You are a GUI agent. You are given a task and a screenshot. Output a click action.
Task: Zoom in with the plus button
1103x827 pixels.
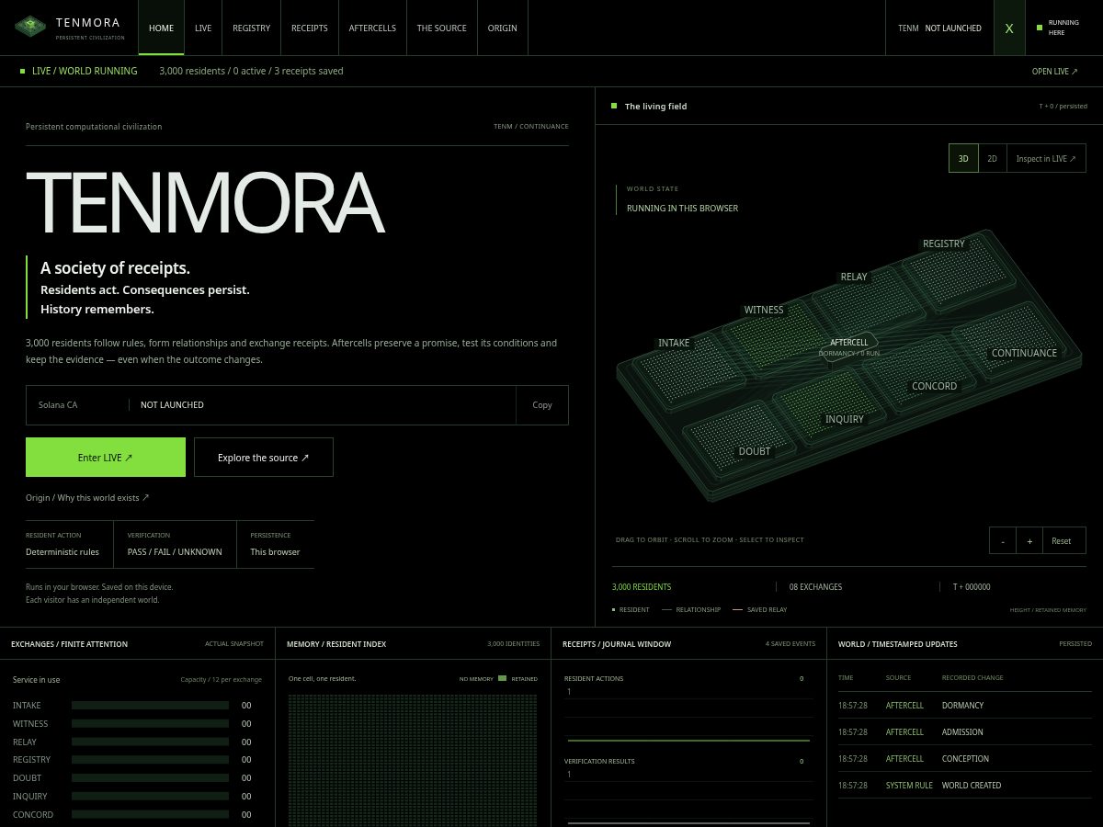click(x=1029, y=540)
